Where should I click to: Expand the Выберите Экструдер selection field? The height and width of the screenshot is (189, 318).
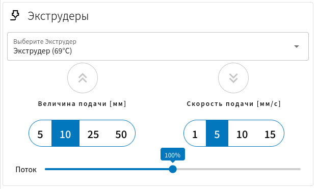[158, 46]
